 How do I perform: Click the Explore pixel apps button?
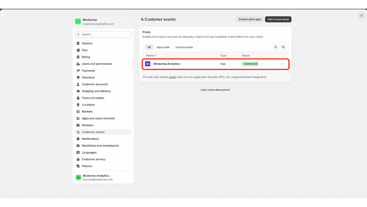click(250, 20)
